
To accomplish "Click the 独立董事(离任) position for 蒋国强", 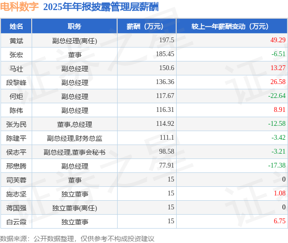I will point(74,208).
